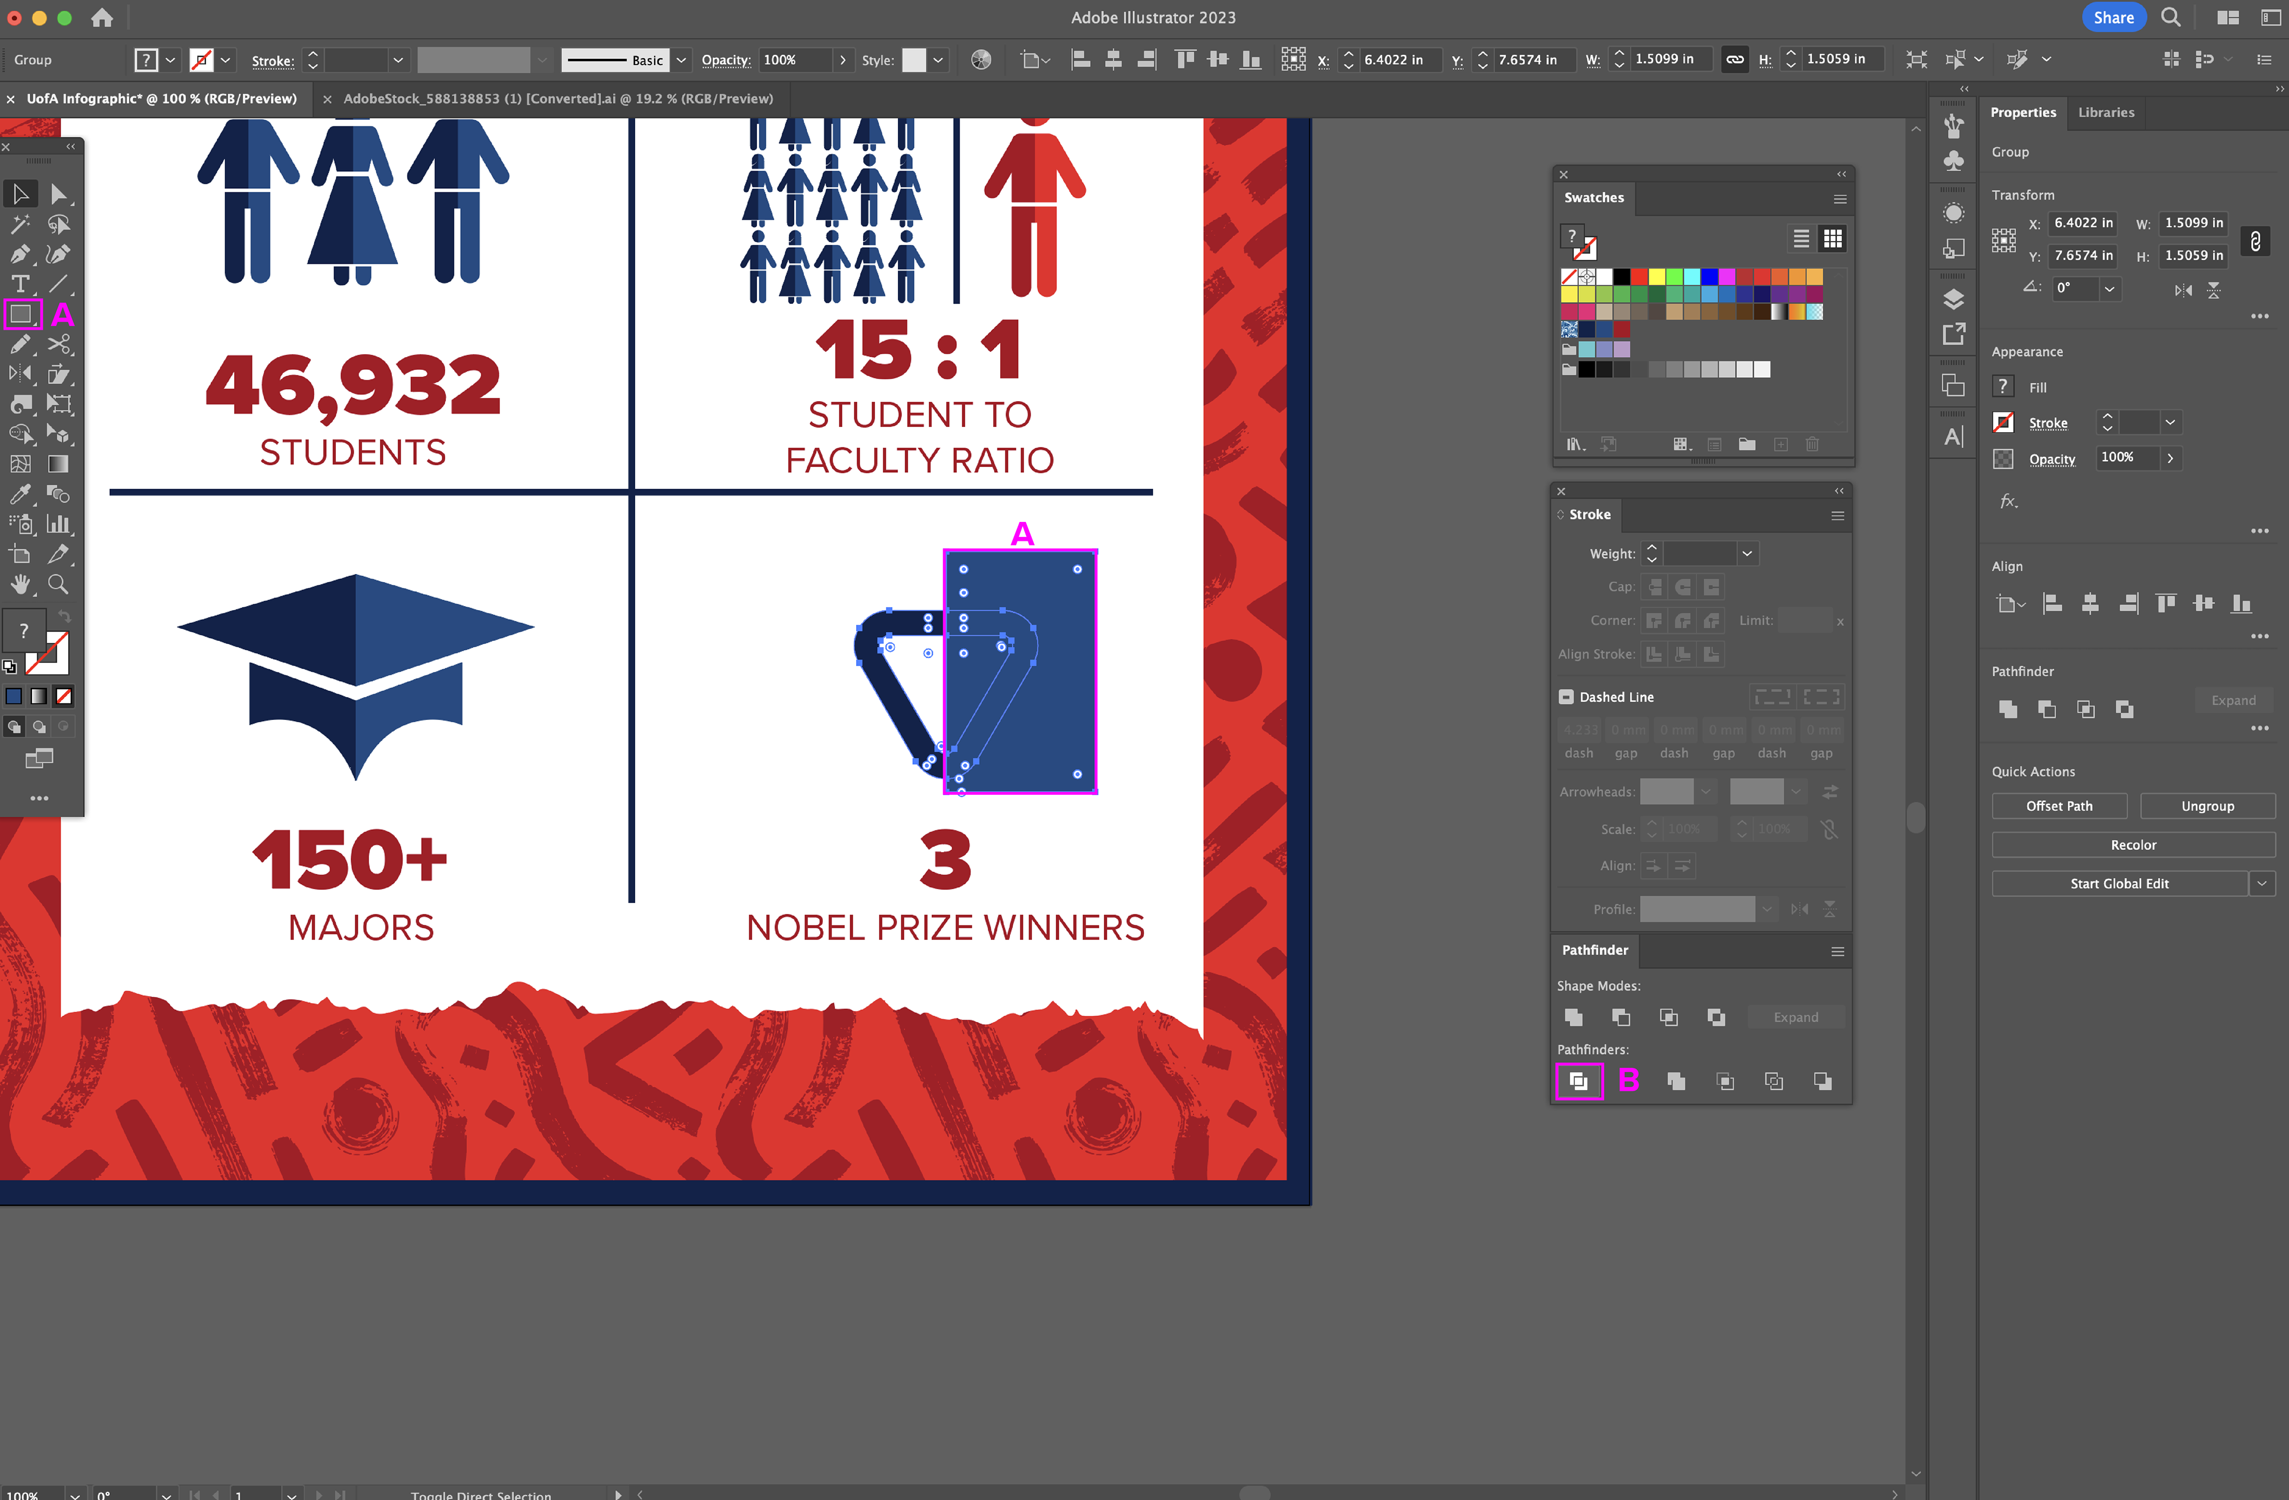Pick the Eyedropper tool
This screenshot has width=2289, height=1500.
click(20, 494)
